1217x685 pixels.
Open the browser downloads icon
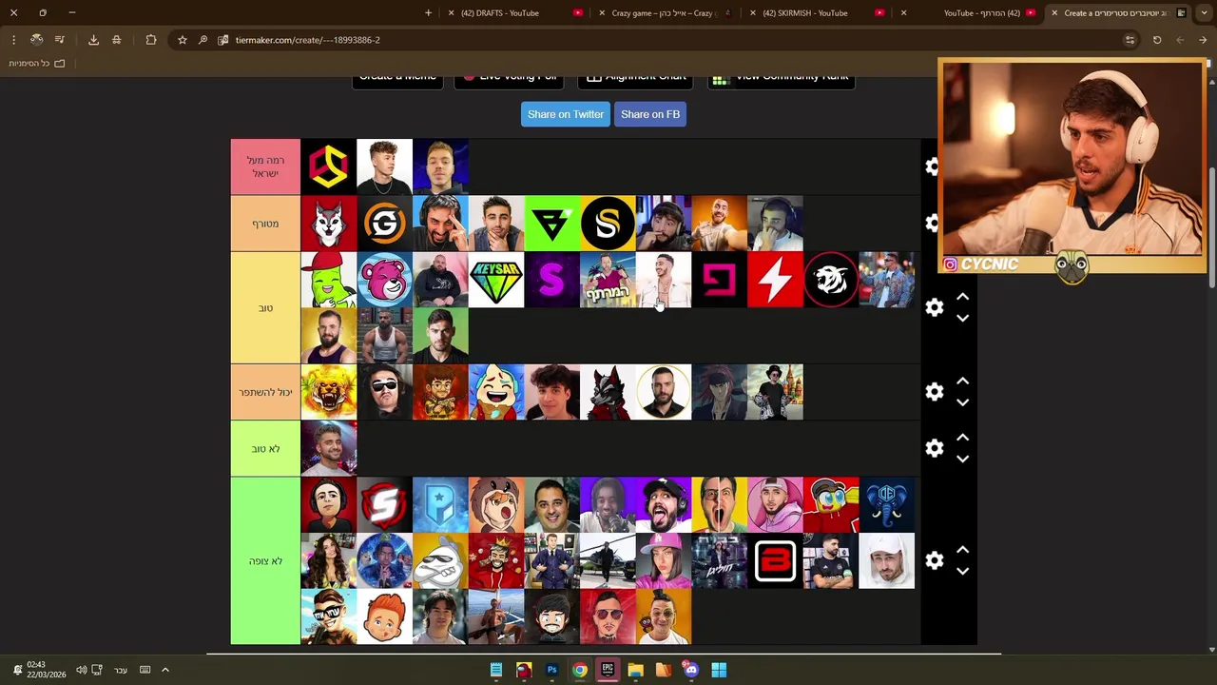(93, 40)
